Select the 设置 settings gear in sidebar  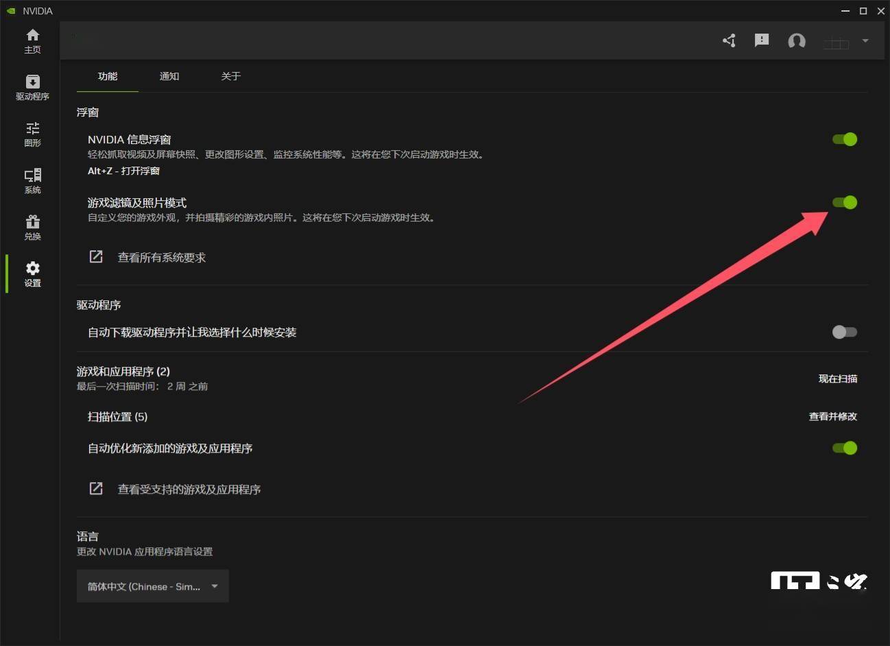click(x=32, y=274)
